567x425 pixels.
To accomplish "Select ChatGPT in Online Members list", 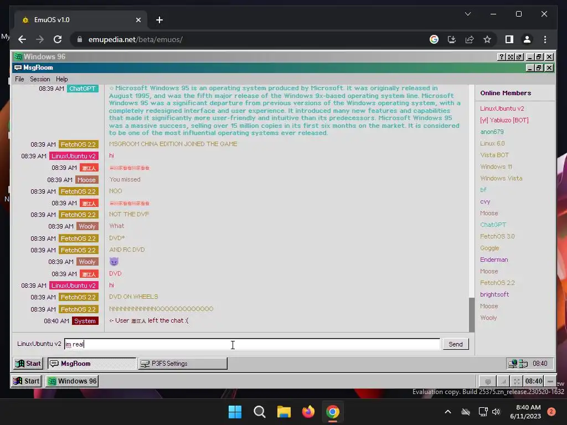I will pos(493,225).
